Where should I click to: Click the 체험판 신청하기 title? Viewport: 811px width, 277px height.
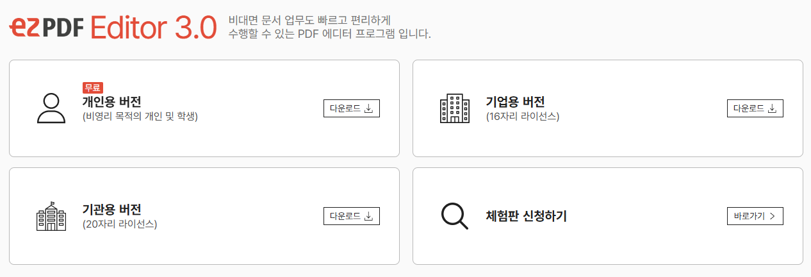(x=527, y=217)
